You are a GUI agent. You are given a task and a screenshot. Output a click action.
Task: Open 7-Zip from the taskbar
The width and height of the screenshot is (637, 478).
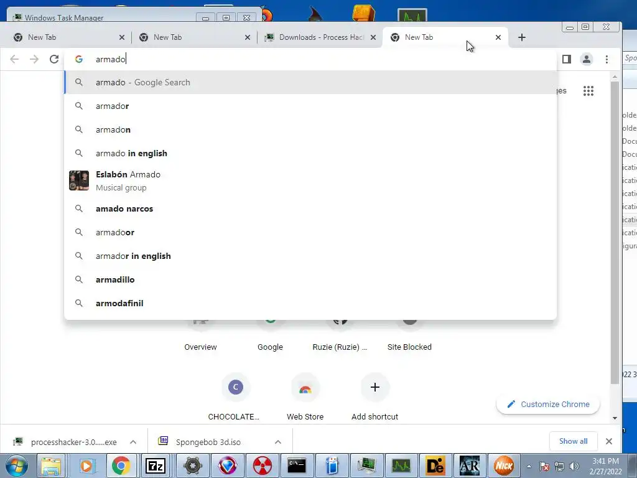156,466
